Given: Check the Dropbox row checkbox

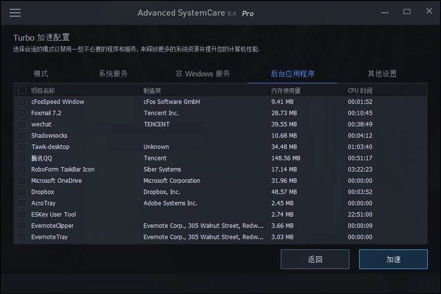Looking at the screenshot, I should [22, 192].
